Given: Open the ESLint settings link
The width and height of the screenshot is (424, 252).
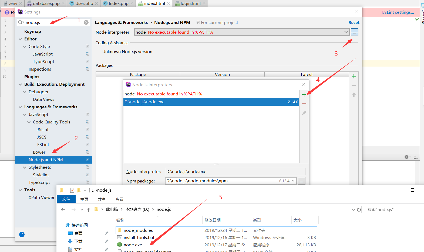Looking at the screenshot, I should (x=398, y=12).
